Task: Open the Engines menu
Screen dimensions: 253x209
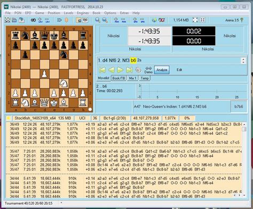Action: [83, 13]
